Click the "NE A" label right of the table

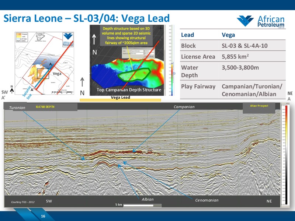(290, 96)
